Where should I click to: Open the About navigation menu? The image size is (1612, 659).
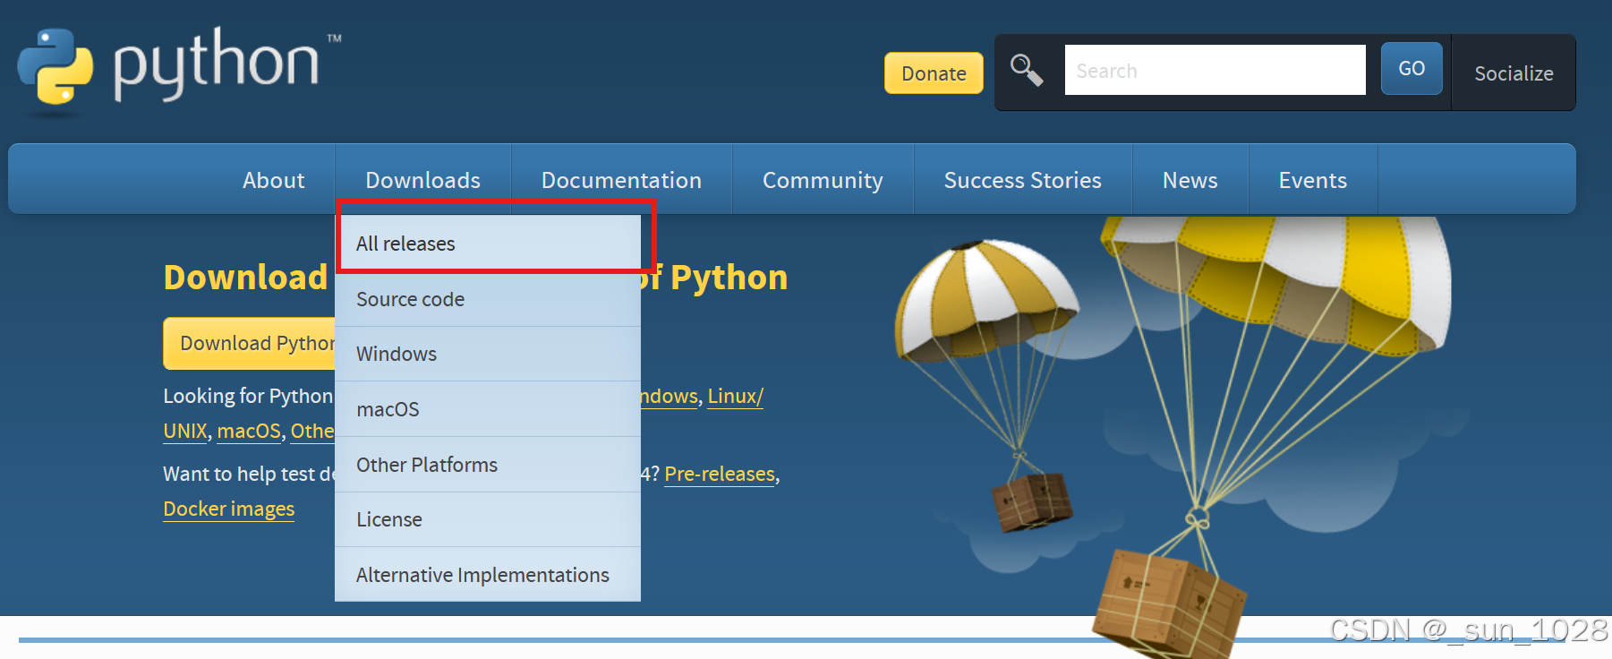[x=273, y=180]
